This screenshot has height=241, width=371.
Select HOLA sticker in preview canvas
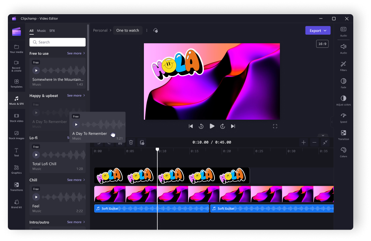tap(177, 64)
